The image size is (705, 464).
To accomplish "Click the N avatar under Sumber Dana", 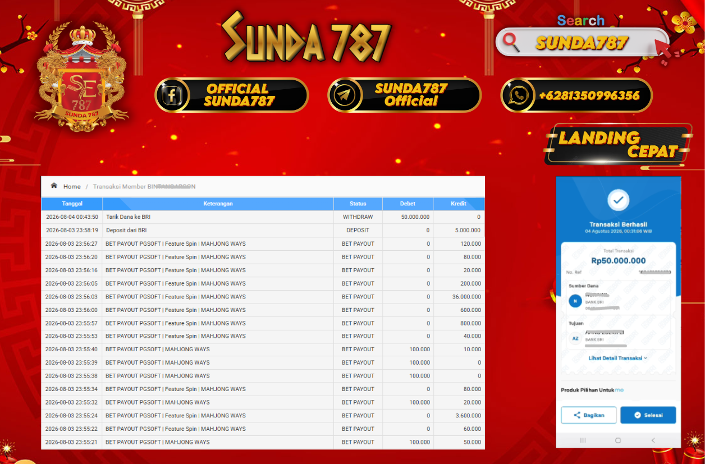I will [x=575, y=301].
